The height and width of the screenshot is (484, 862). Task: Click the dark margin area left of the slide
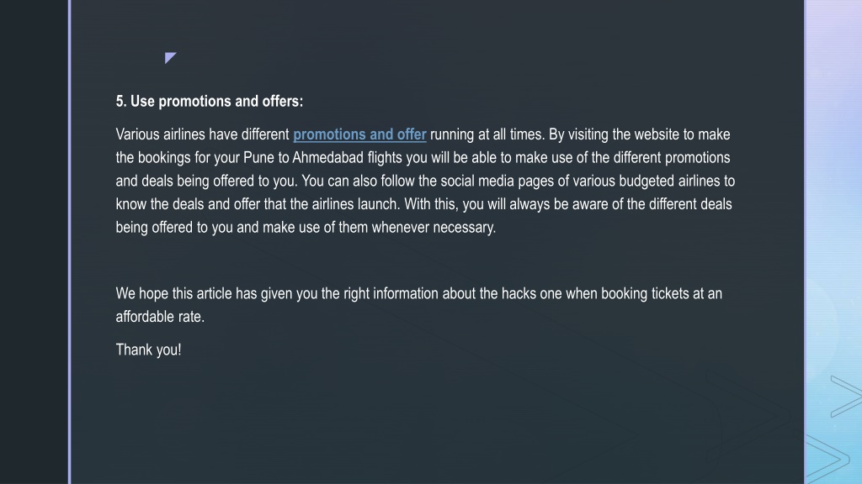(x=34, y=242)
